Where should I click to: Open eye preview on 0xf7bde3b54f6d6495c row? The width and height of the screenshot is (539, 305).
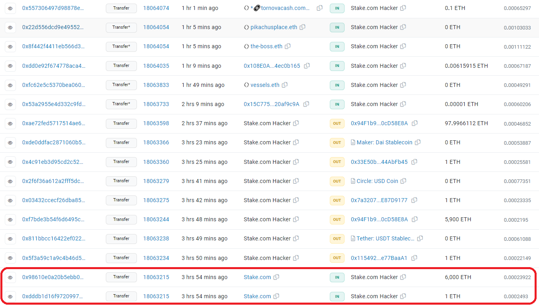click(10, 219)
